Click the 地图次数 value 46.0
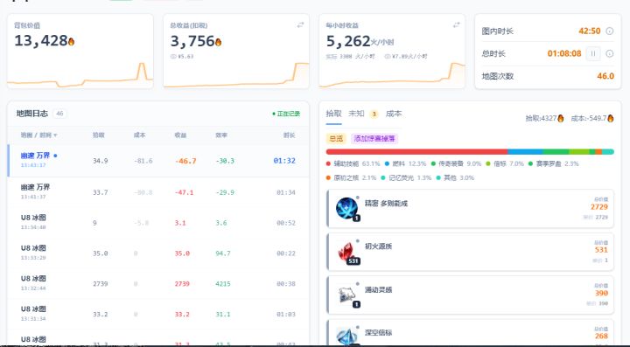The width and height of the screenshot is (630, 347). [x=605, y=76]
